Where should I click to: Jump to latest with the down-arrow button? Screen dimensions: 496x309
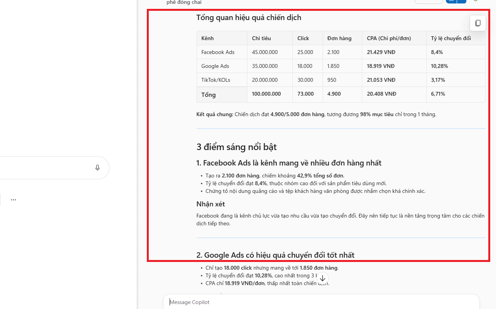pos(323,278)
